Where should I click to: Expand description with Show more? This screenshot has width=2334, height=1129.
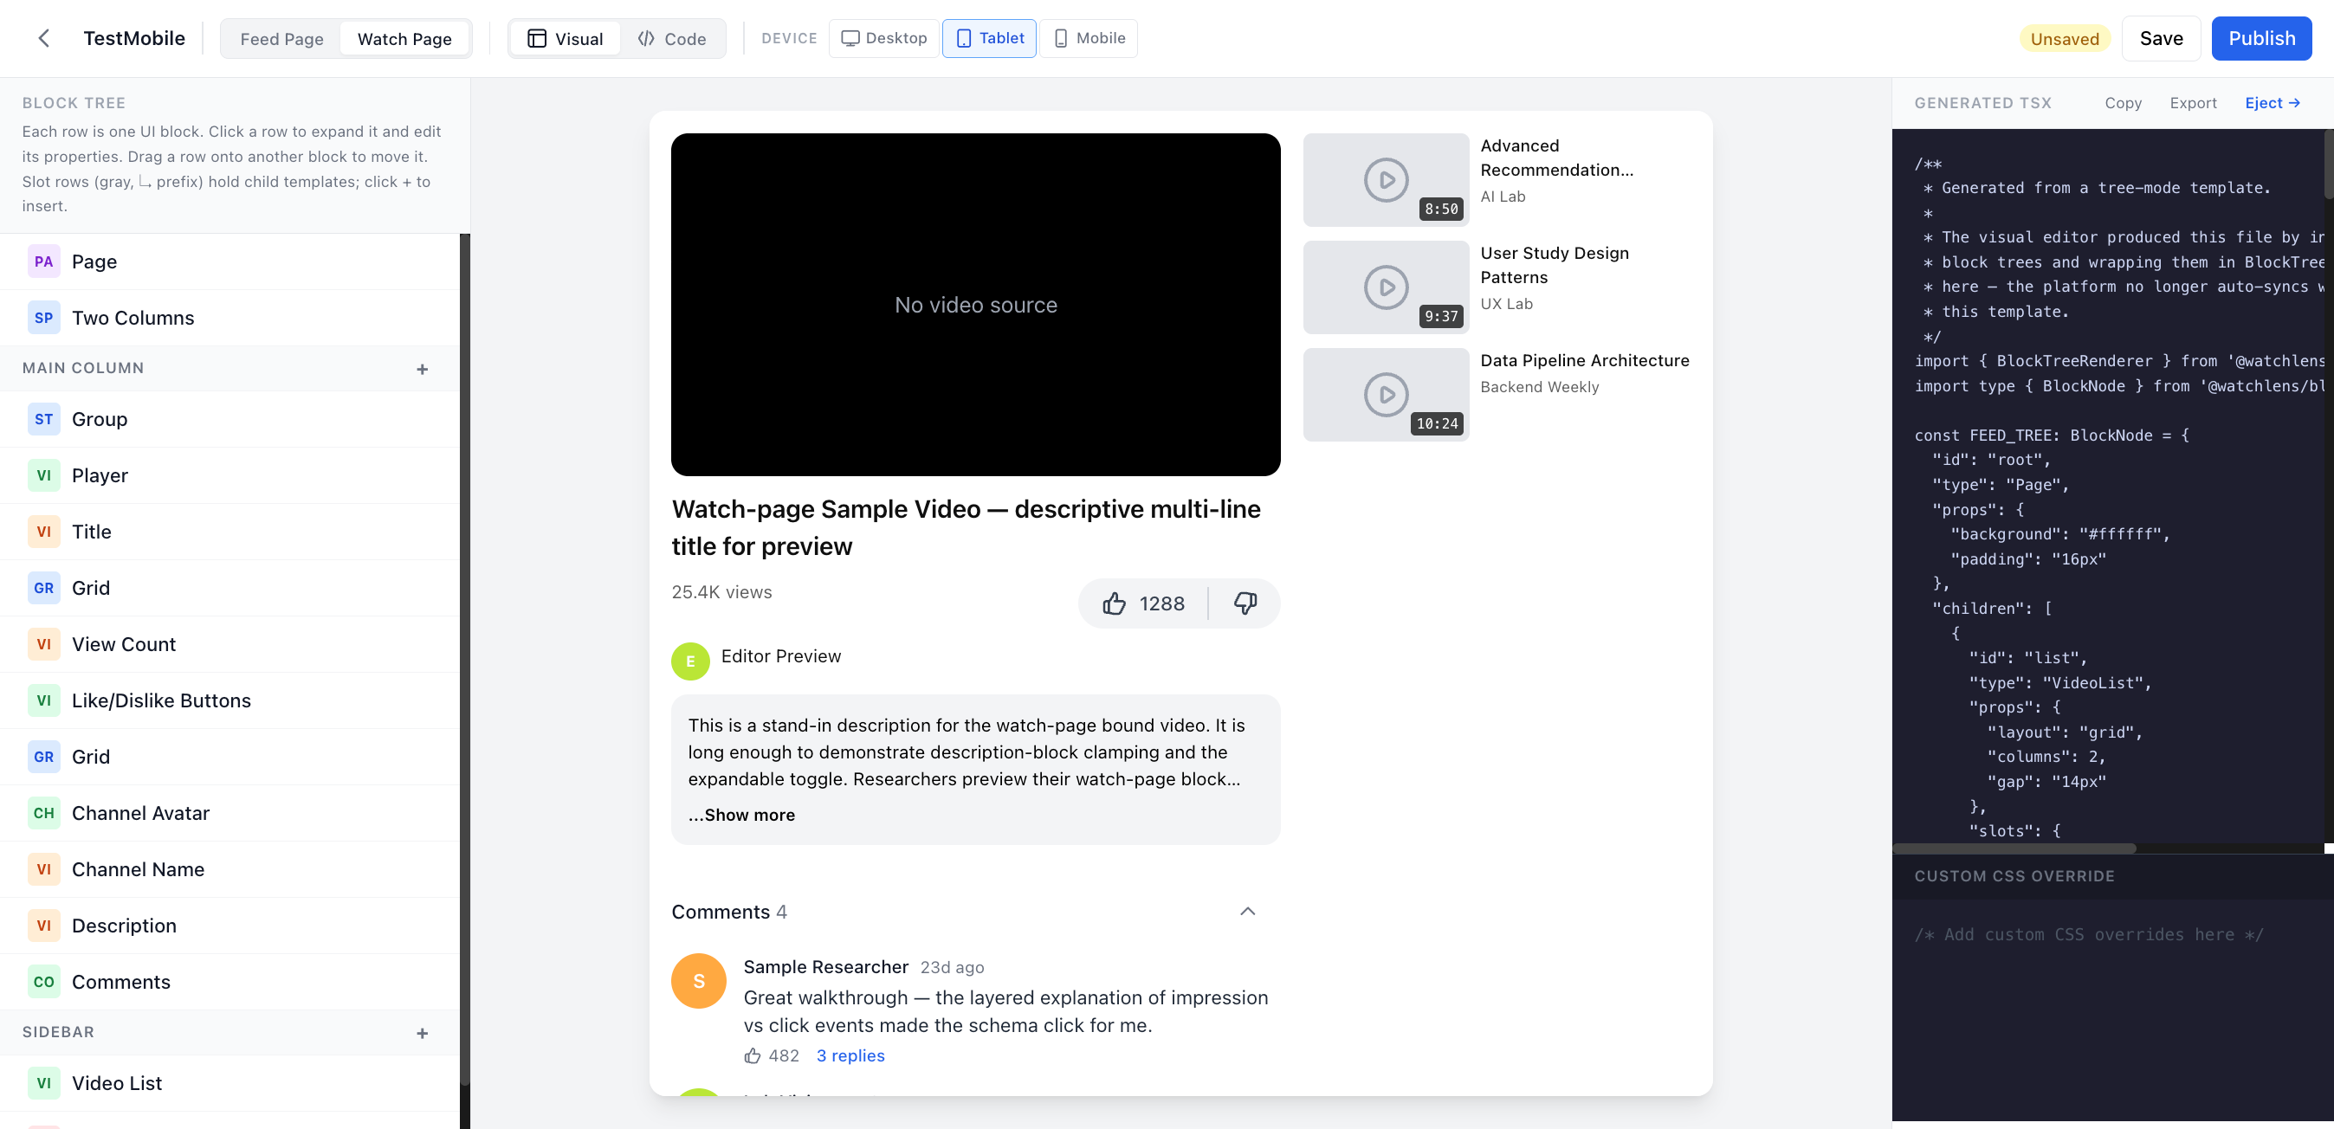click(741, 816)
